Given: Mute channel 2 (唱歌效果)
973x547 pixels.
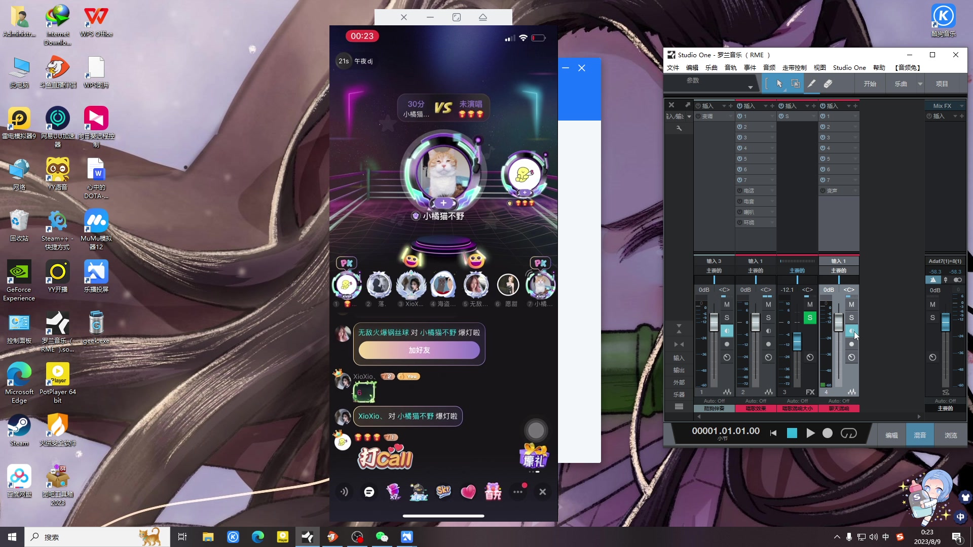Looking at the screenshot, I should [768, 304].
